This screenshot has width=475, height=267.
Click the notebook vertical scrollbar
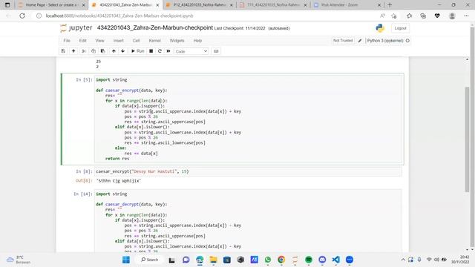[467, 139]
